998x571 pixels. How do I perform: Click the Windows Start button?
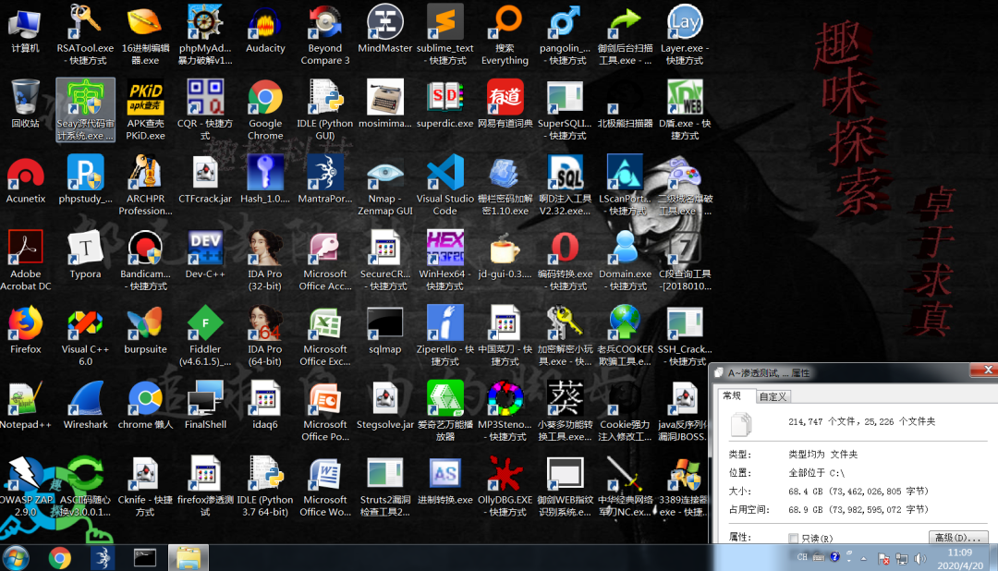coord(16,558)
